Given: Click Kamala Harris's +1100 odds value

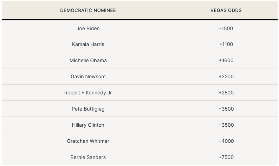Looking at the screenshot, I should 226,45.
